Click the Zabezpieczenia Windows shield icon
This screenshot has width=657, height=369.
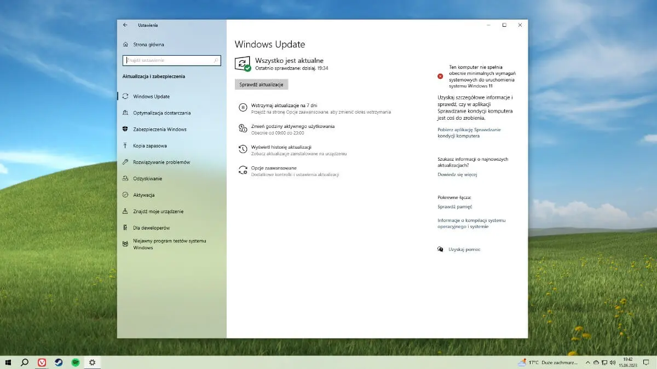click(126, 129)
